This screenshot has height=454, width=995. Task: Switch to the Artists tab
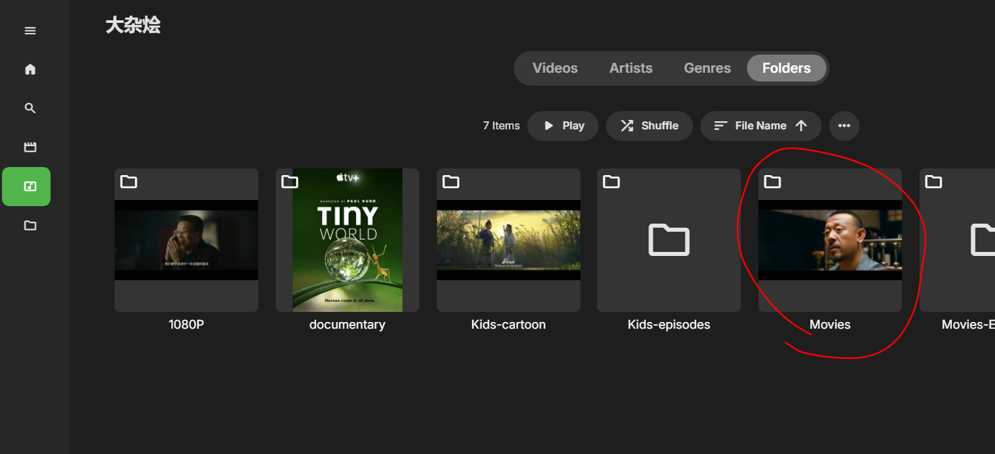coord(631,68)
